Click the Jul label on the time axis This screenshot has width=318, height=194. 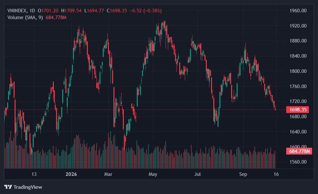click(x=198, y=174)
